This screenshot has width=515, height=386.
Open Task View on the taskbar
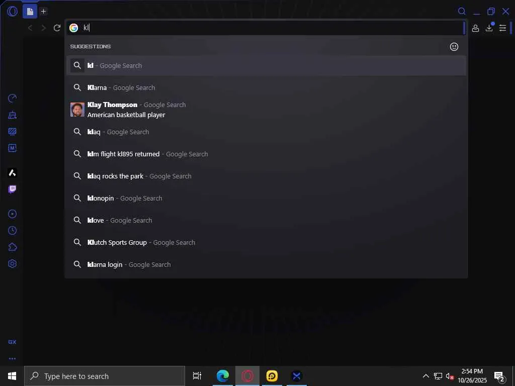click(x=197, y=376)
